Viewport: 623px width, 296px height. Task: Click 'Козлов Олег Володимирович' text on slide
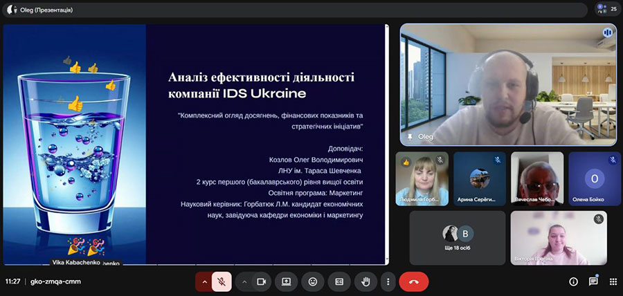(316, 160)
